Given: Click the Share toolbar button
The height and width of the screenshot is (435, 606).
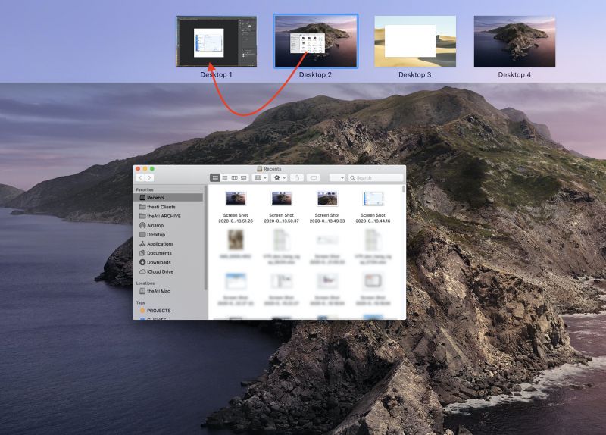Looking at the screenshot, I should coord(297,177).
